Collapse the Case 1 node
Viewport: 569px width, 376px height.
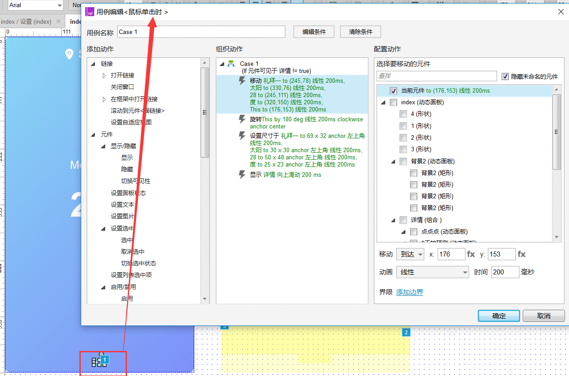pos(222,64)
